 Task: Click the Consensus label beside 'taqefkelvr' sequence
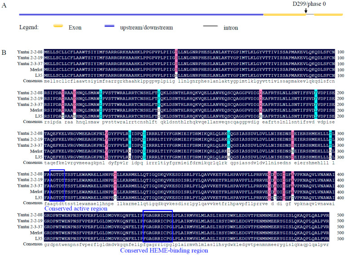tap(32, 163)
